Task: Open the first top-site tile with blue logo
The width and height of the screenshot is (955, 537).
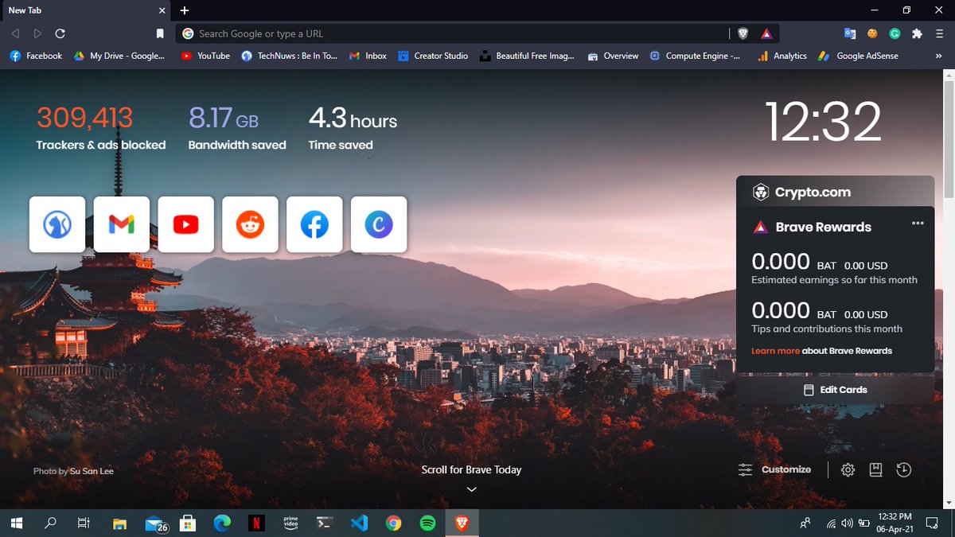Action: 57,224
